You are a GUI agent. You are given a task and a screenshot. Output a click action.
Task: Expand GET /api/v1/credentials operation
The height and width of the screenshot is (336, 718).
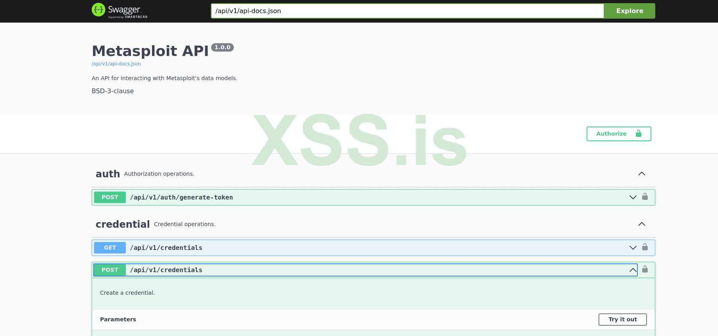click(633, 248)
